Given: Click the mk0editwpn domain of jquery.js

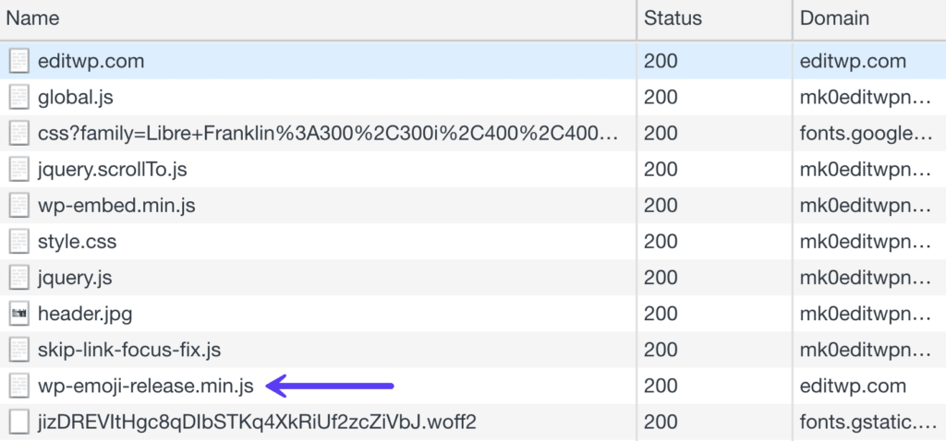Looking at the screenshot, I should point(867,278).
